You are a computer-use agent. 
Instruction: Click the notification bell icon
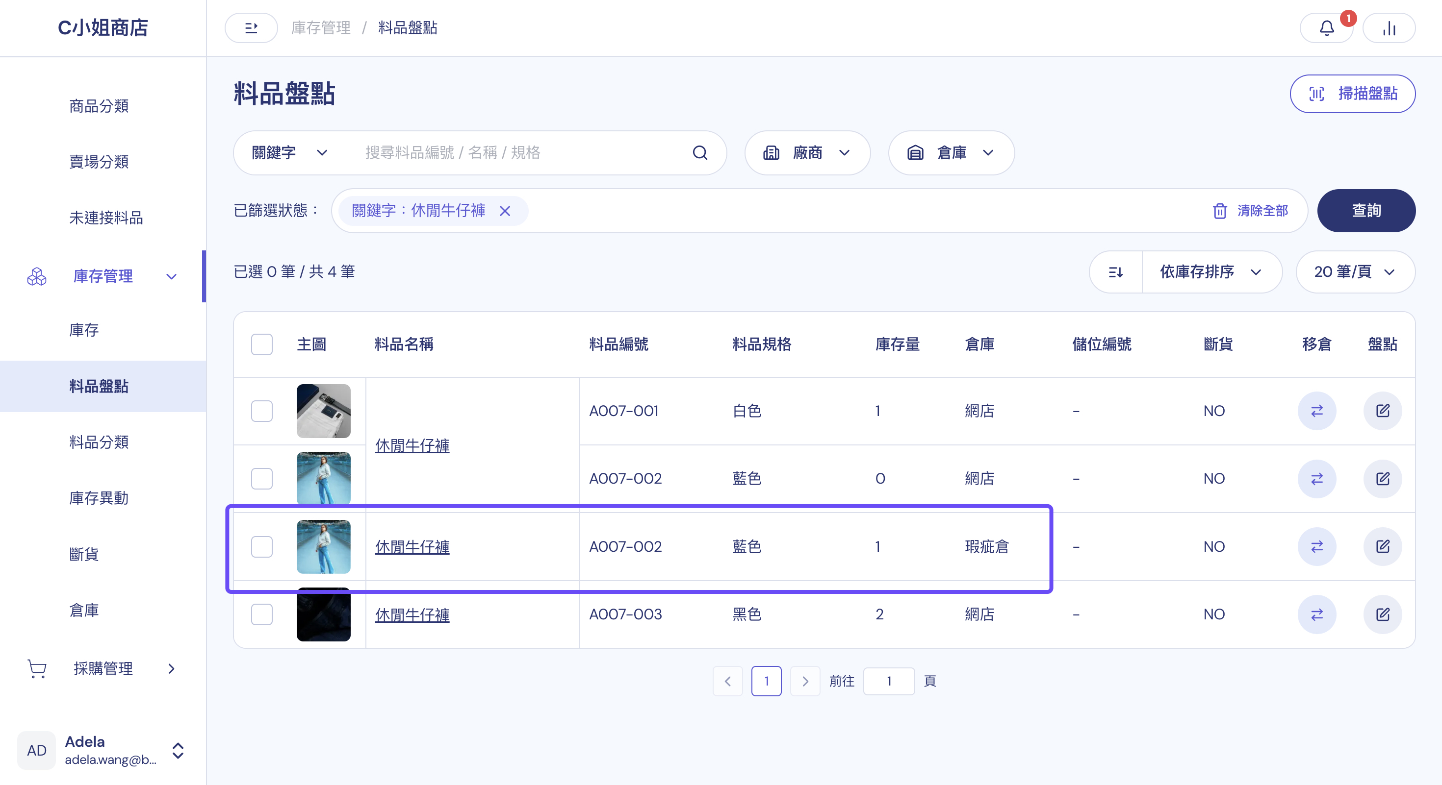1326,28
